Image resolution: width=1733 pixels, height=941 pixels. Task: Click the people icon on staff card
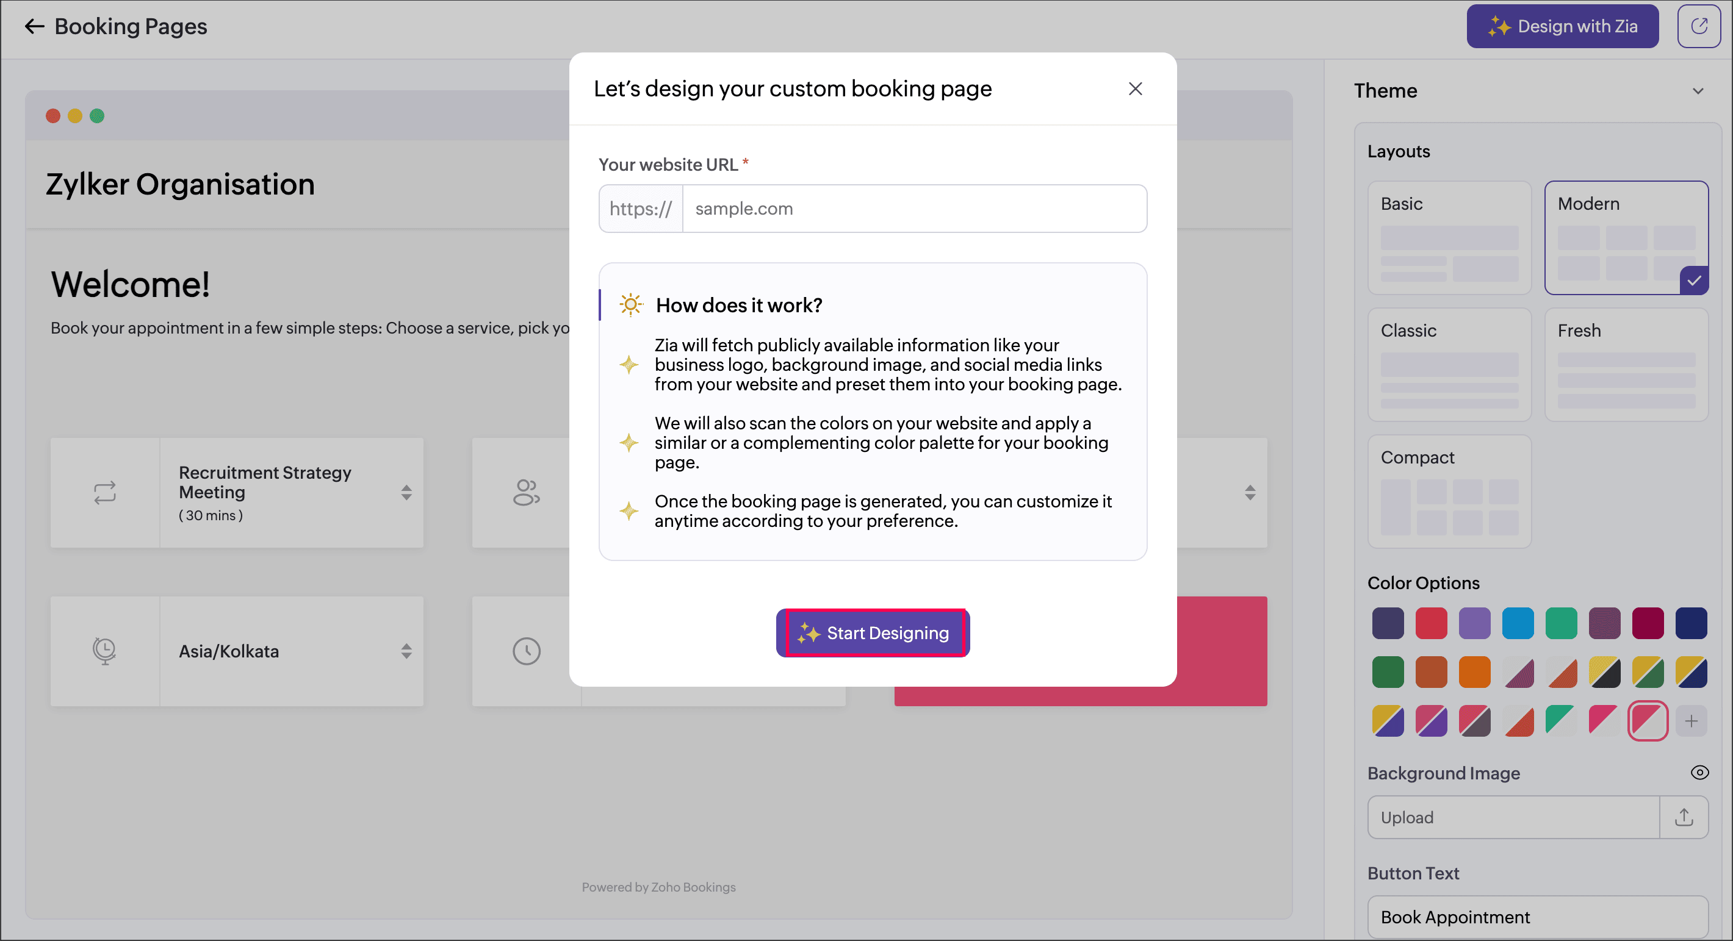[526, 493]
